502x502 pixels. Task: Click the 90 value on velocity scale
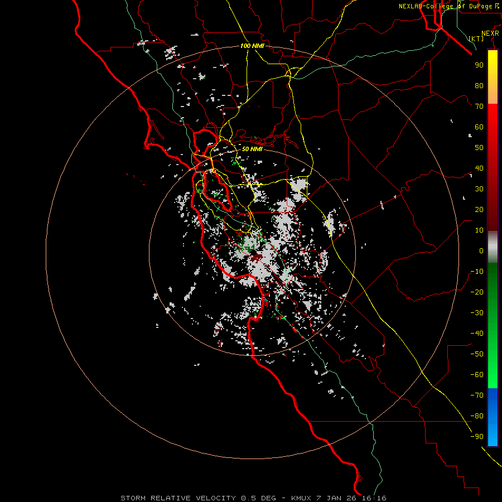[x=479, y=65]
